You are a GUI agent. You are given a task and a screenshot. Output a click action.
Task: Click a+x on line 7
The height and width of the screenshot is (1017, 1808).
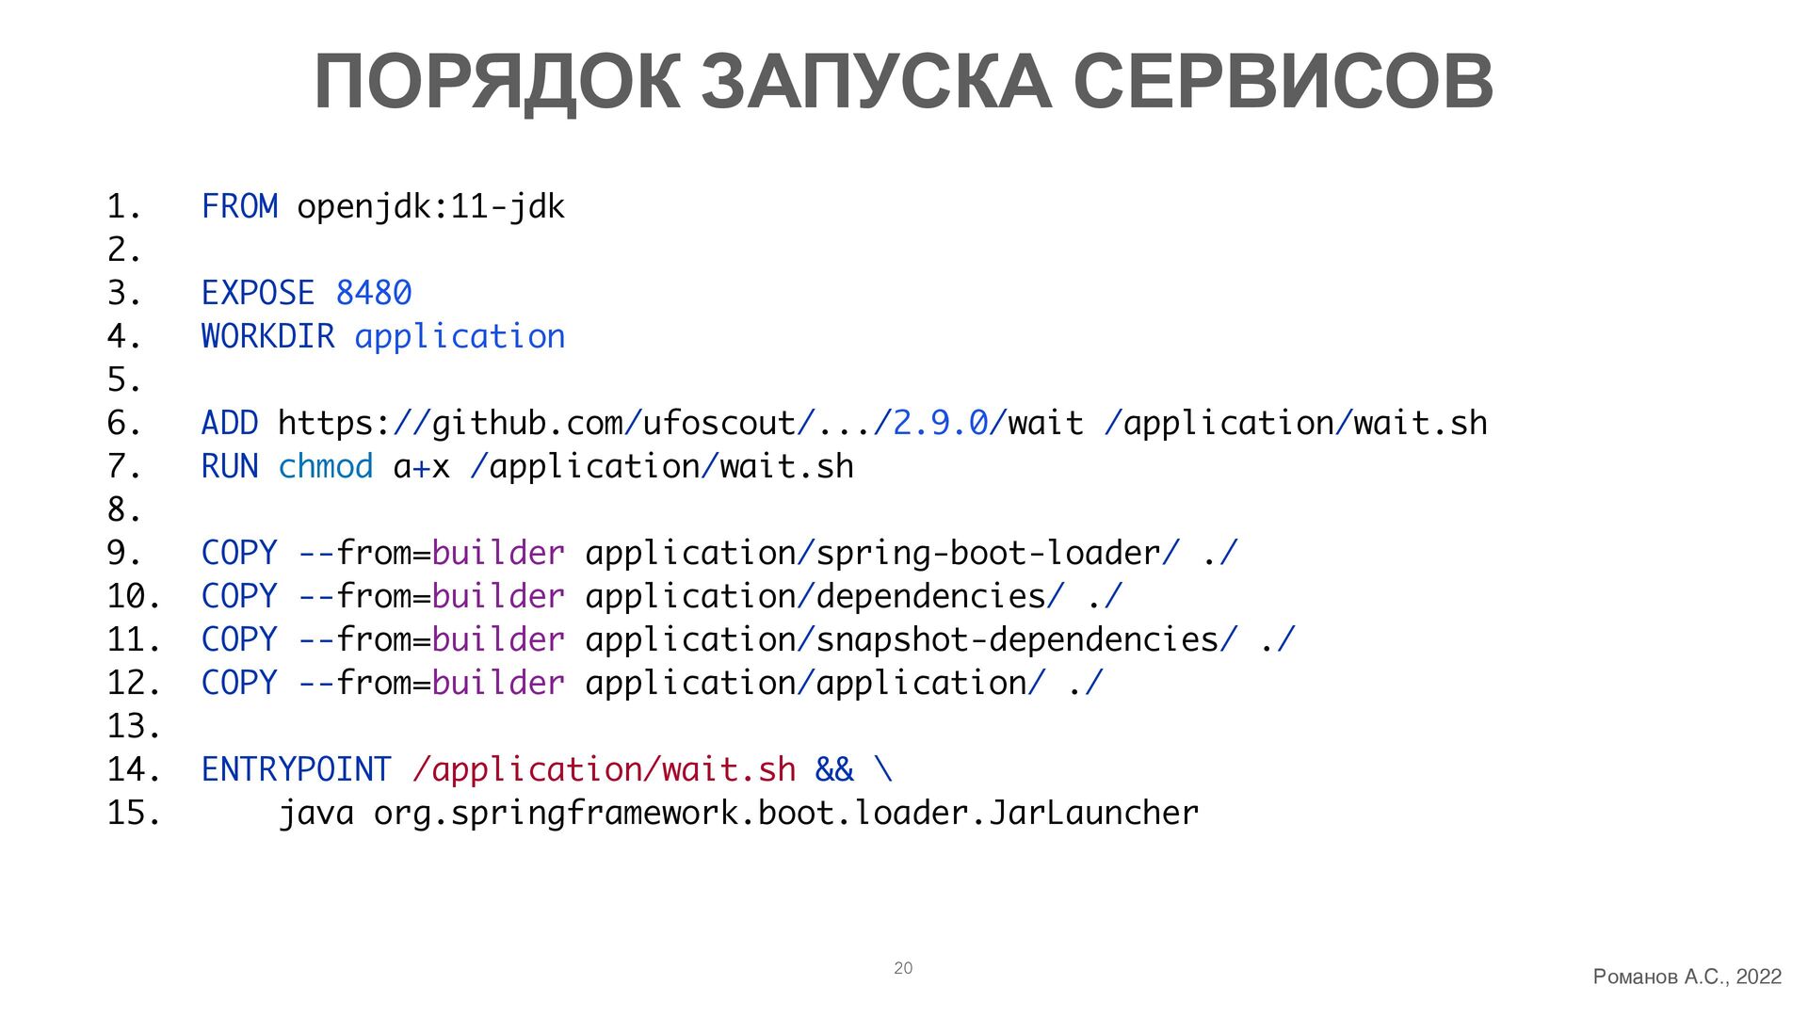click(x=421, y=467)
